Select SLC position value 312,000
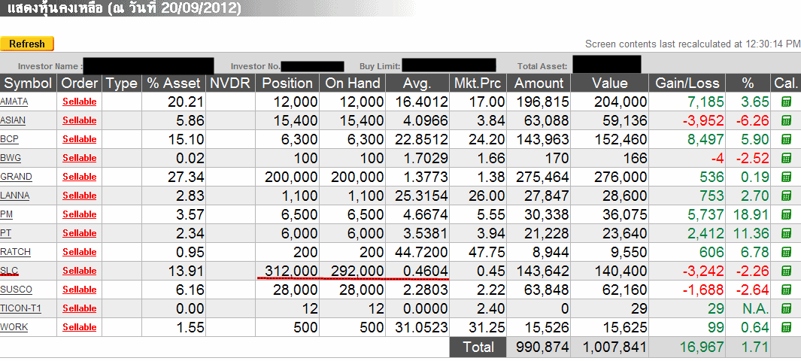This screenshot has width=801, height=361. [291, 271]
